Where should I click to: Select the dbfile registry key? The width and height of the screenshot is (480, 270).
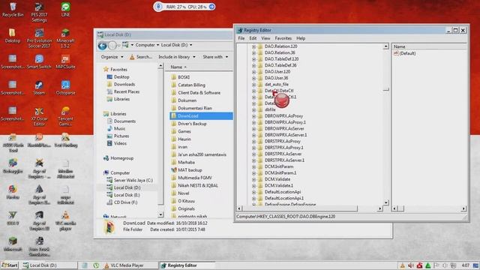point(270,109)
